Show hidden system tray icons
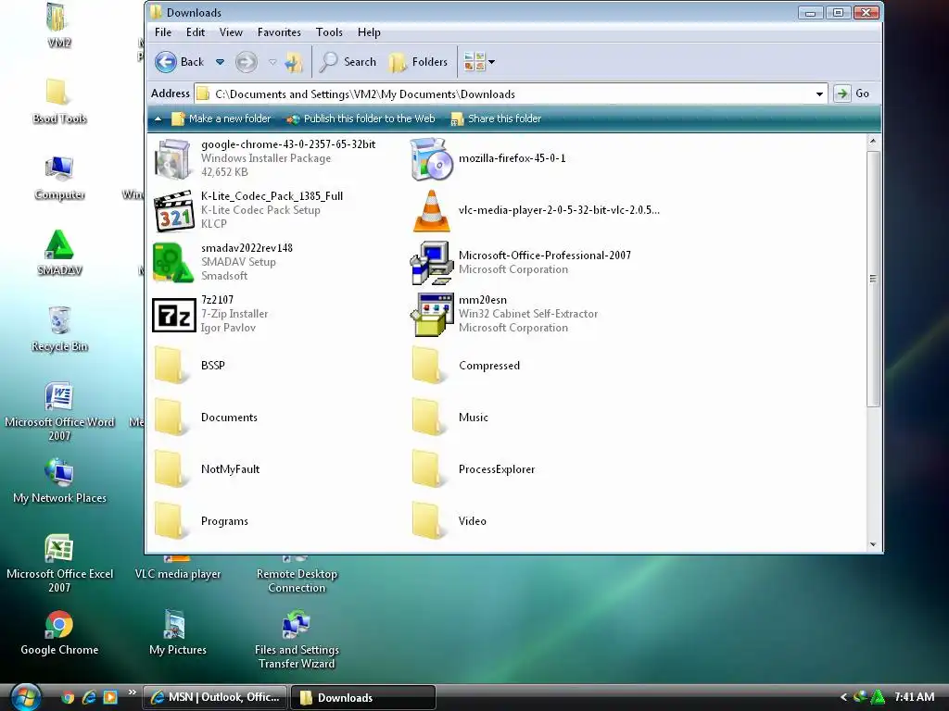Image resolution: width=949 pixels, height=711 pixels. pos(843,697)
